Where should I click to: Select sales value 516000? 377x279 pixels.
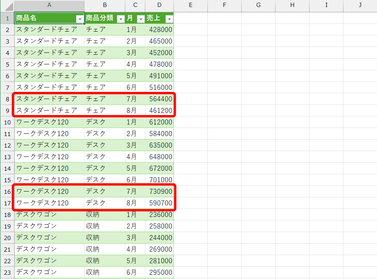[160, 87]
